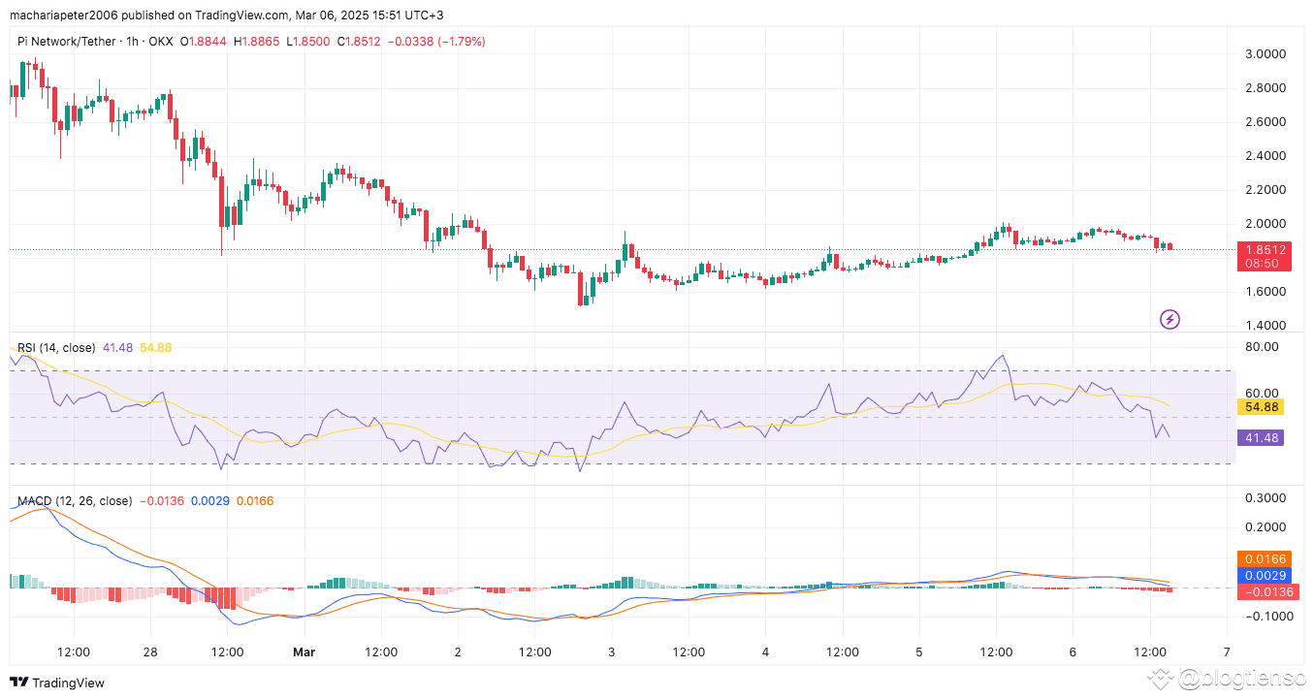This screenshot has width=1314, height=699.
Task: Click the blue MACD tag 0.0029
Action: pos(1266,575)
